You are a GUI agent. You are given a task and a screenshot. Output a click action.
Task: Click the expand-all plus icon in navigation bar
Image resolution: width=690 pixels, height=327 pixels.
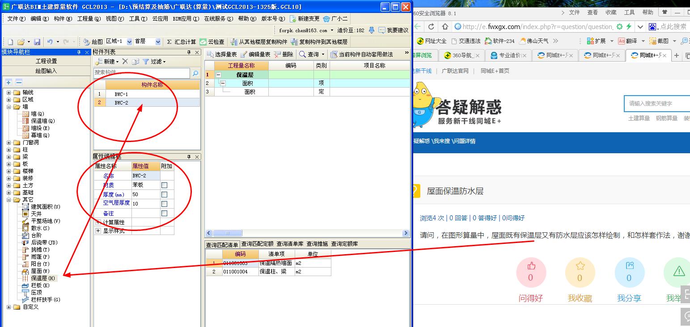click(8, 82)
